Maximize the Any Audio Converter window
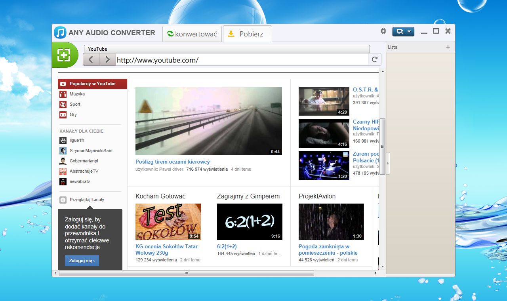This screenshot has width=507, height=301. [436, 31]
